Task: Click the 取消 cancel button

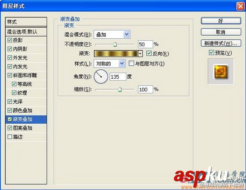Action: pyautogui.click(x=221, y=32)
